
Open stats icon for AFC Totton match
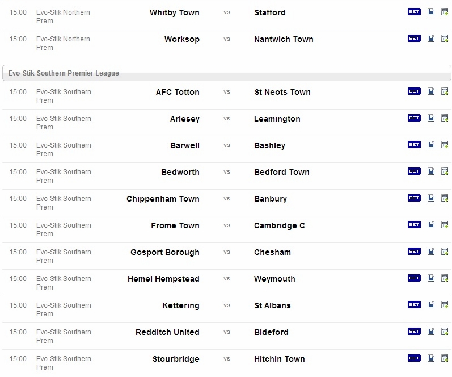click(x=431, y=91)
